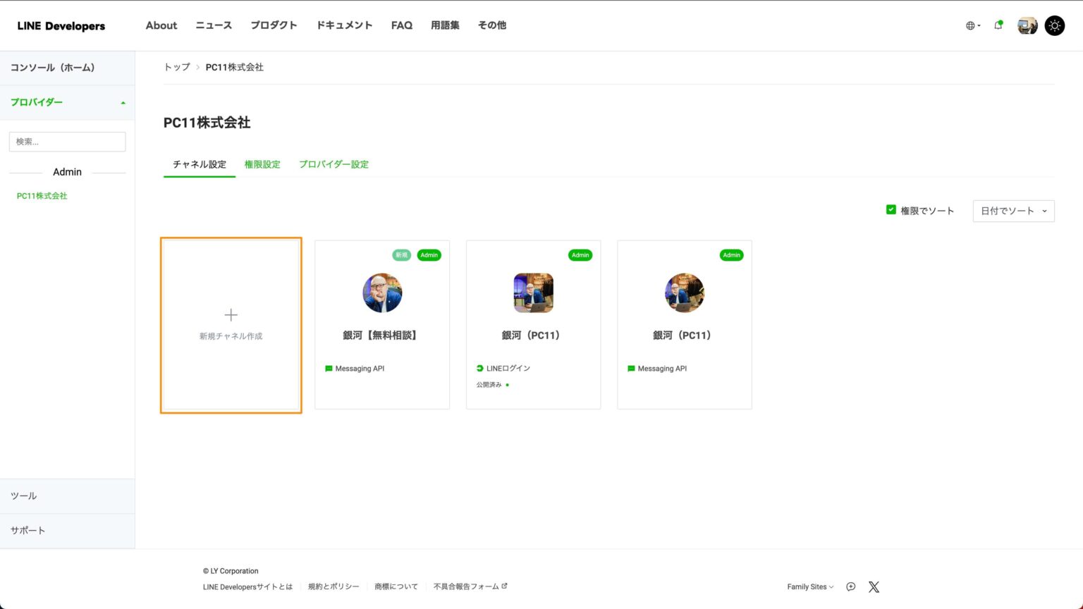Click the Admin badge on 銀河【無料相談】
This screenshot has width=1083, height=609.
[x=429, y=255]
